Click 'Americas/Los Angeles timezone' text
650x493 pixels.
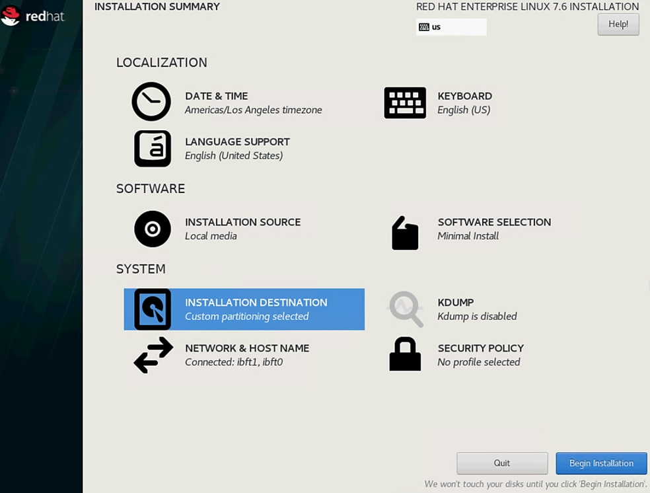[x=253, y=110]
